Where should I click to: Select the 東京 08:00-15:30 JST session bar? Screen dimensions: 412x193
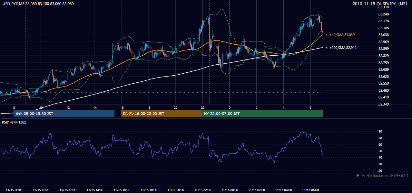[x=64, y=114]
